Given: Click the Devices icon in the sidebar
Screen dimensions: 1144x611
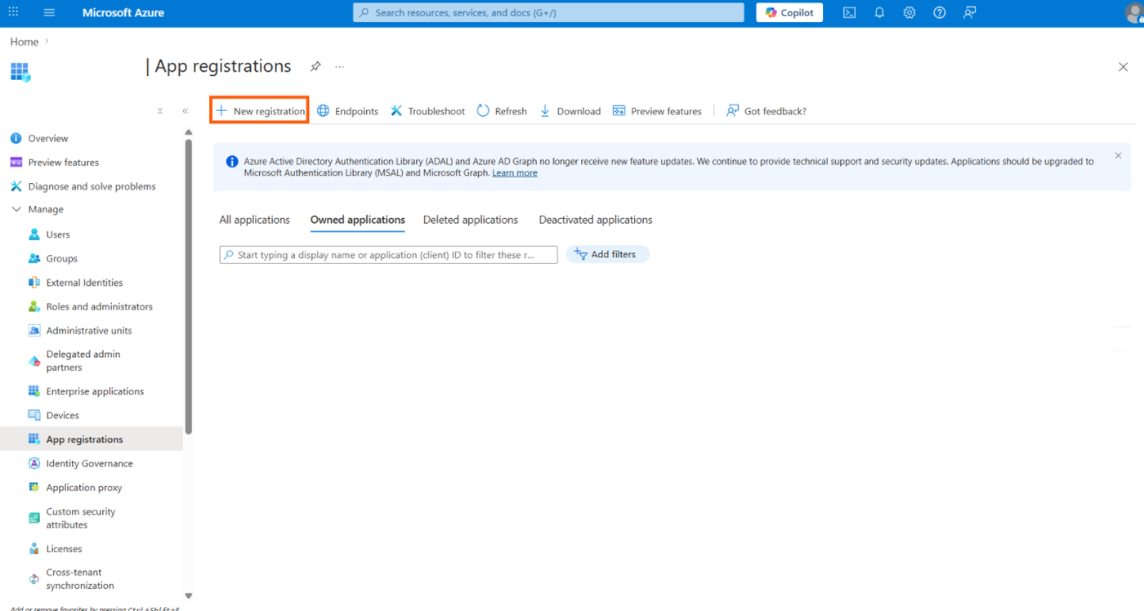Looking at the screenshot, I should click(34, 415).
